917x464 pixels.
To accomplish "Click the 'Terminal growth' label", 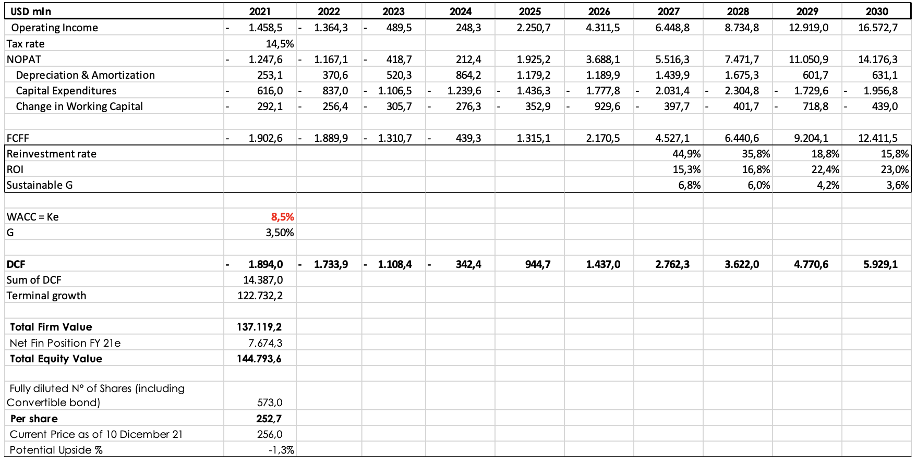I will 46,296.
